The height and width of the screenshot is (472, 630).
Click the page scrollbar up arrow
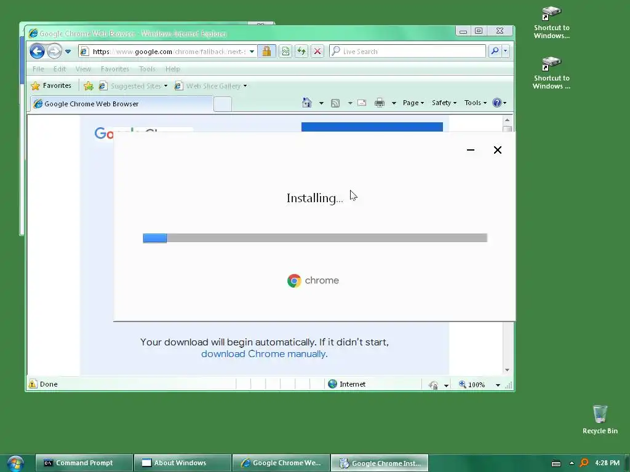507,120
